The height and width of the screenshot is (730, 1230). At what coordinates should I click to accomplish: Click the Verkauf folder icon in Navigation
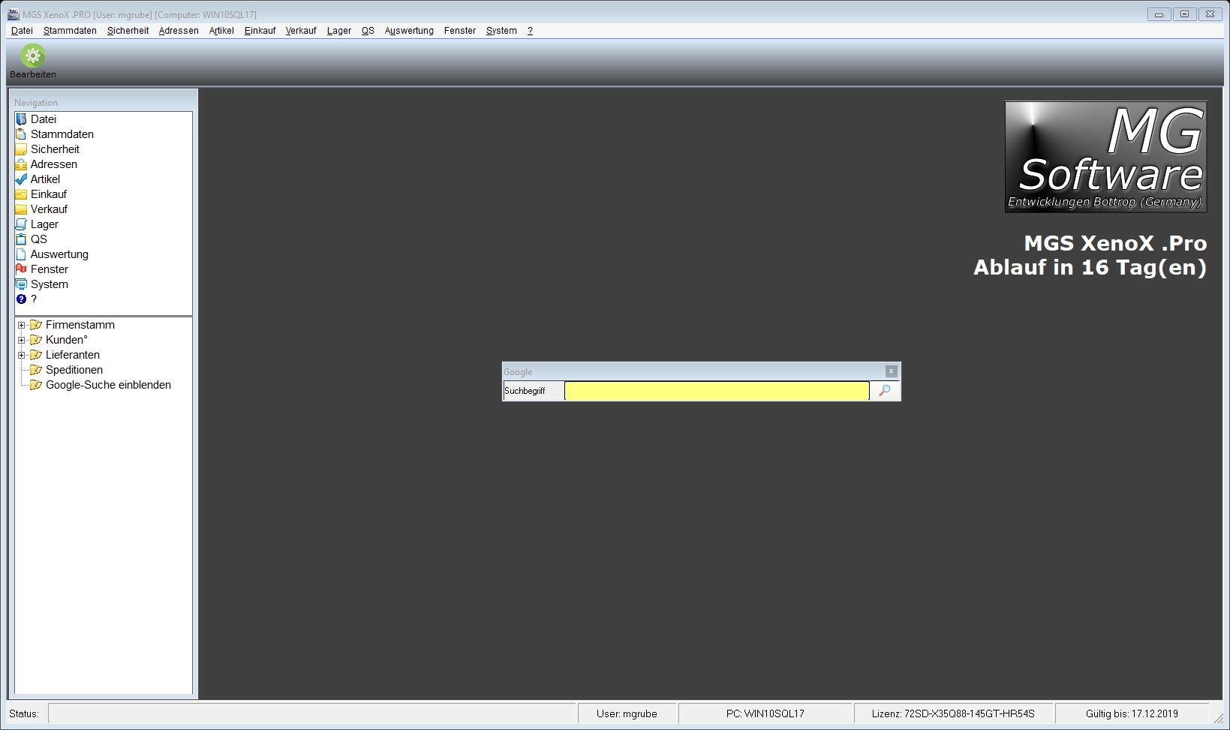(21, 209)
